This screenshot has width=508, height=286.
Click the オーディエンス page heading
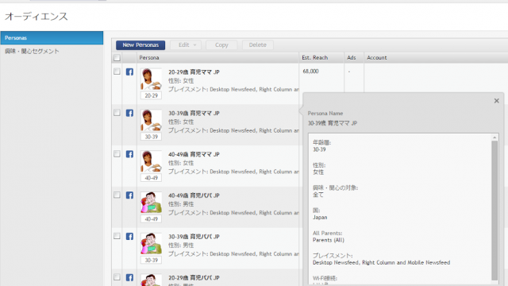[37, 17]
